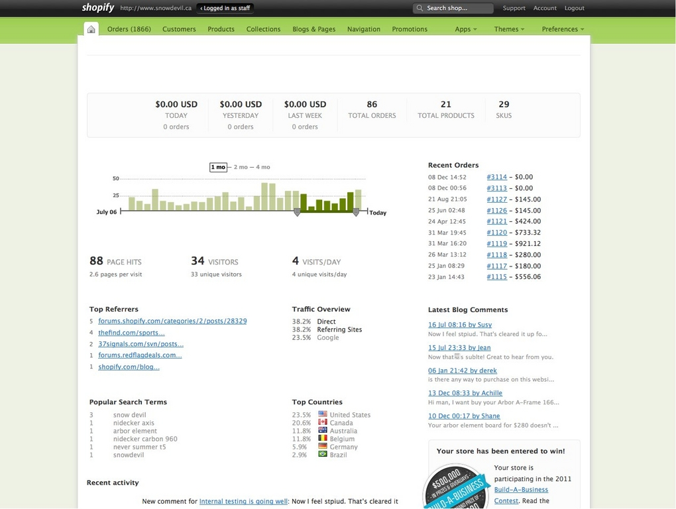Screen dimensions: 676x509
Task: Click the right slider handle on the traffic chart
Action: (356, 212)
